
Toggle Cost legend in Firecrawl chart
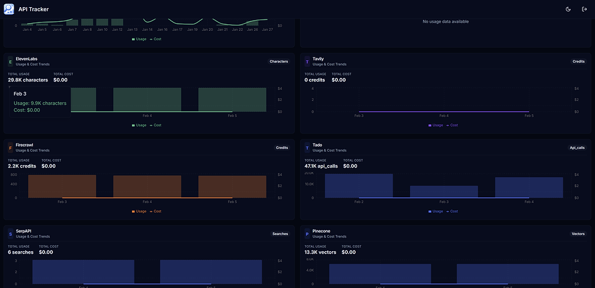point(155,211)
